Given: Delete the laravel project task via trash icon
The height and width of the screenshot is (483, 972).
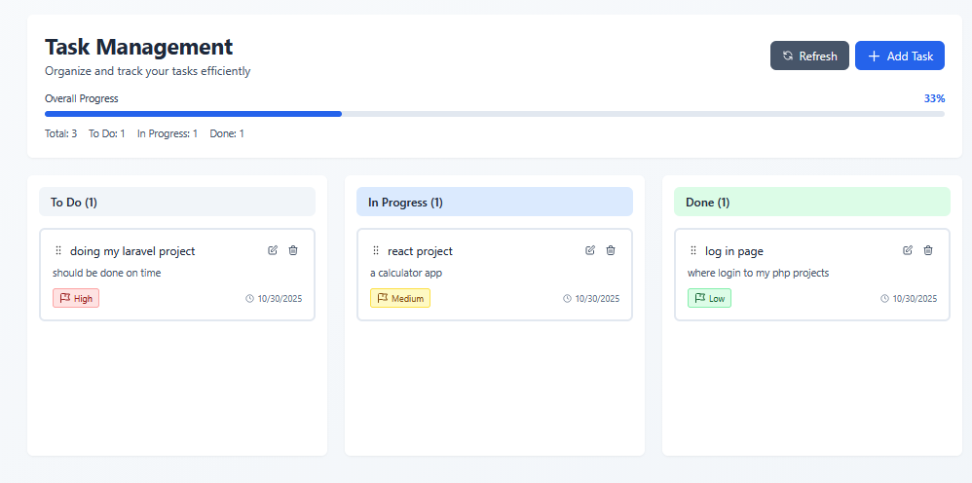Looking at the screenshot, I should click(293, 250).
